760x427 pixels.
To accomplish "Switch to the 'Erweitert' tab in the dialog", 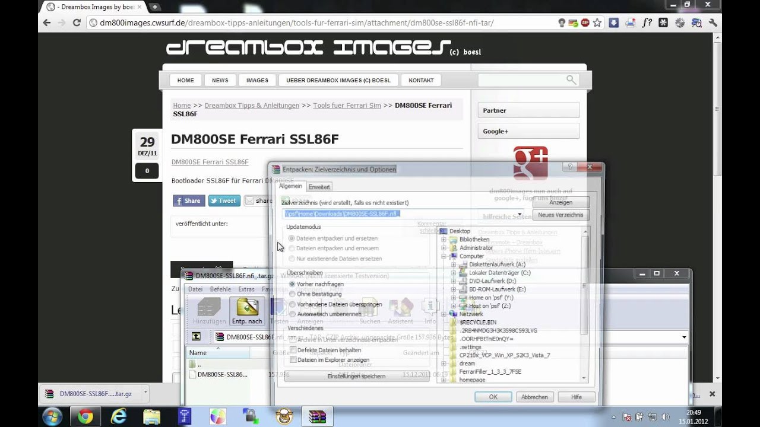I will click(x=319, y=187).
